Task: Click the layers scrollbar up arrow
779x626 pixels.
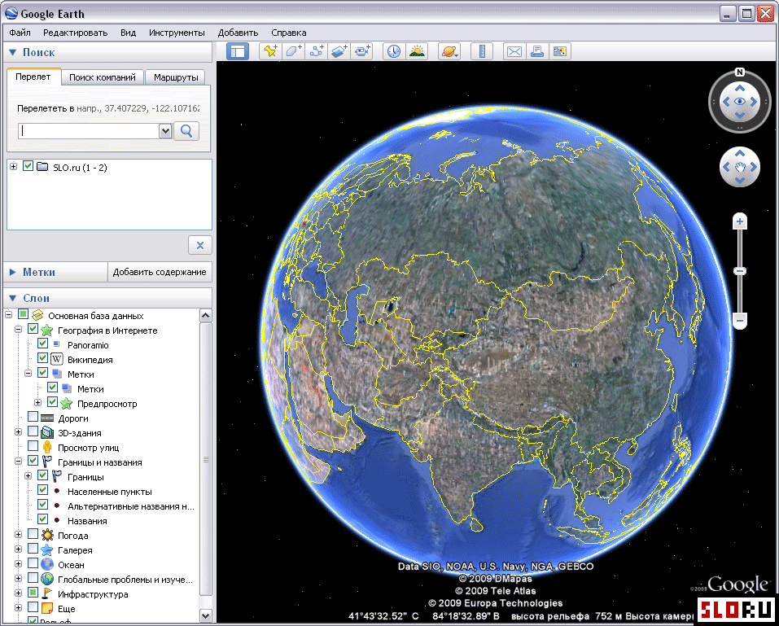Action: coord(206,316)
